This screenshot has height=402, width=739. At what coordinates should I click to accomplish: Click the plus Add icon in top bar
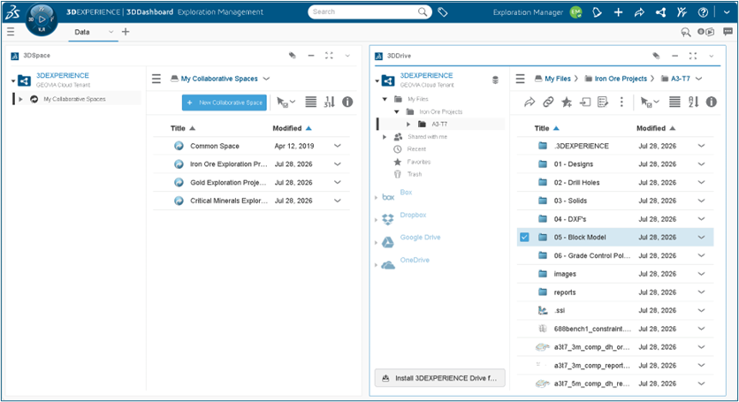(x=619, y=12)
